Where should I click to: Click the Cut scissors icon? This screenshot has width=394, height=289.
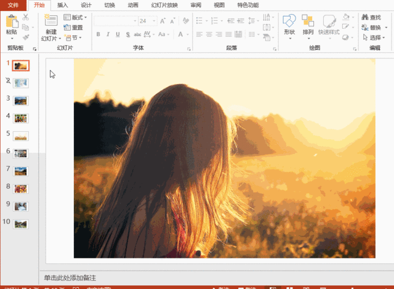click(25, 17)
